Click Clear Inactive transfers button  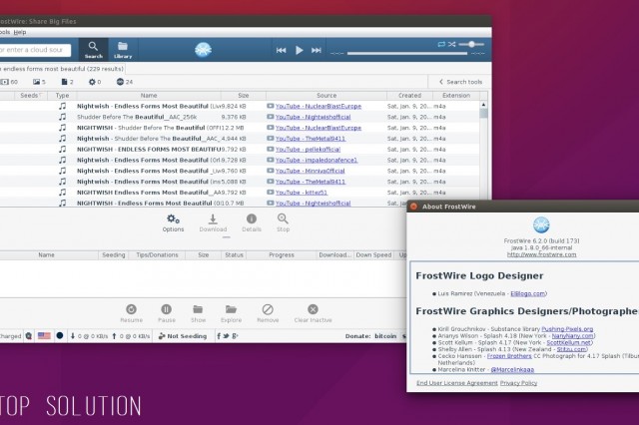[313, 313]
